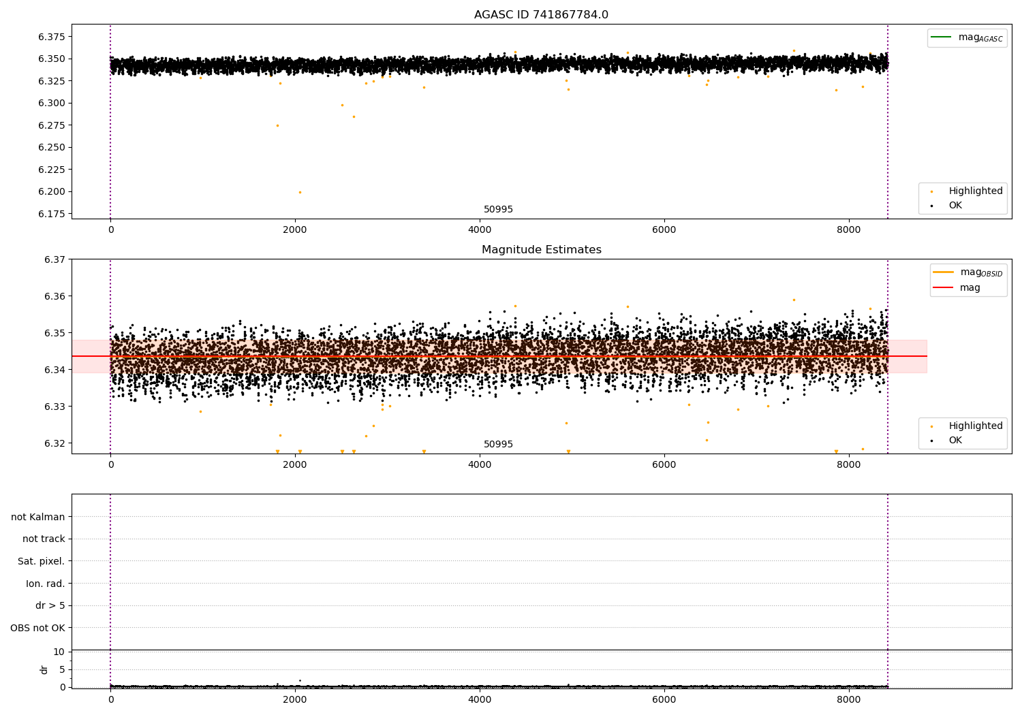
Task: Click the 'Magnitude Estimates' plot title
Action: click(x=541, y=250)
